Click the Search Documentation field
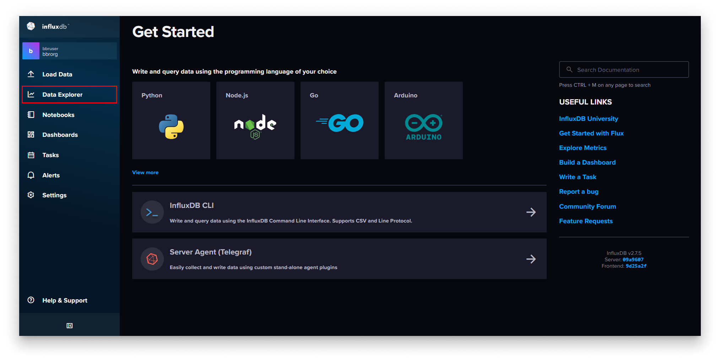Viewport: 720px width, 359px height. click(x=624, y=69)
